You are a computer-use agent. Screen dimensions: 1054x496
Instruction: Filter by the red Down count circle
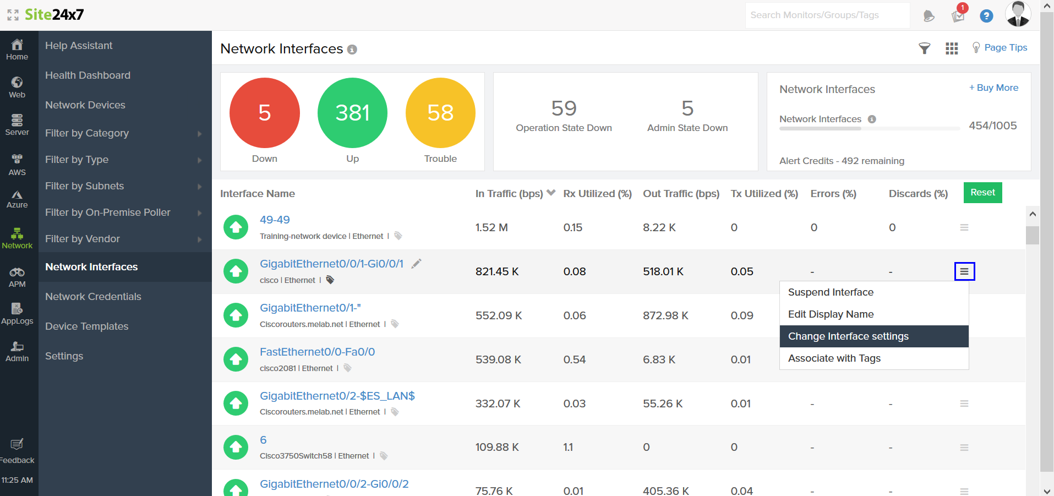tap(265, 113)
